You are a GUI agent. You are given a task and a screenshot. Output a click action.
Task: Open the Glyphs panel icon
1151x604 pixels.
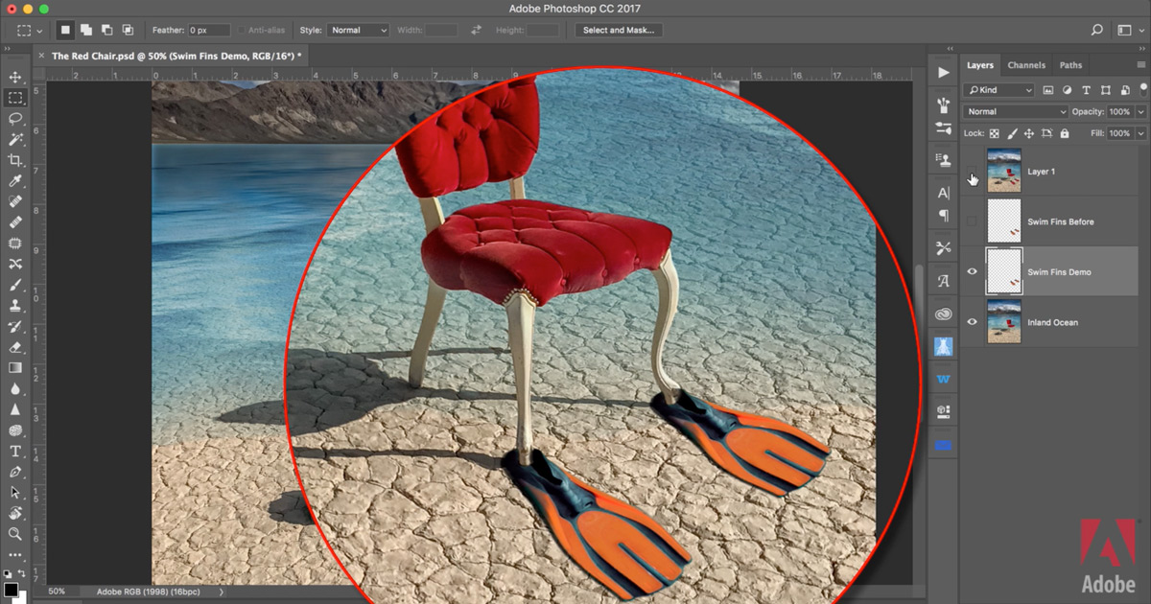(944, 281)
